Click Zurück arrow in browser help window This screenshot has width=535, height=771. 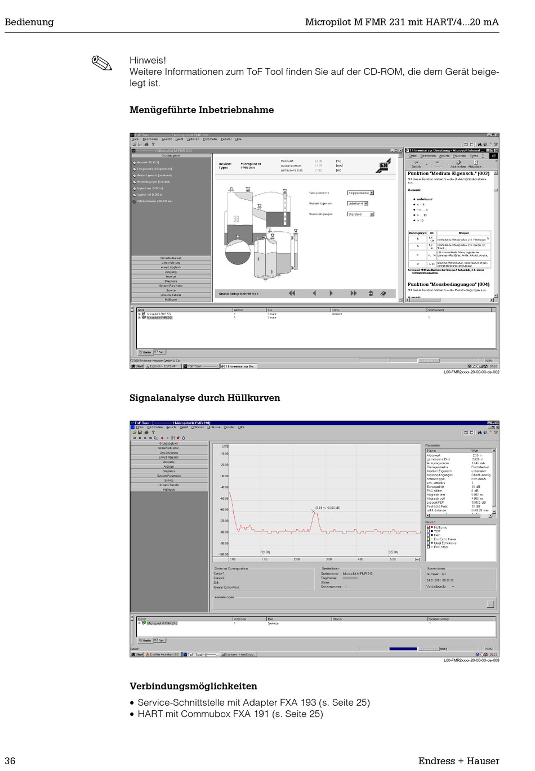point(416,163)
